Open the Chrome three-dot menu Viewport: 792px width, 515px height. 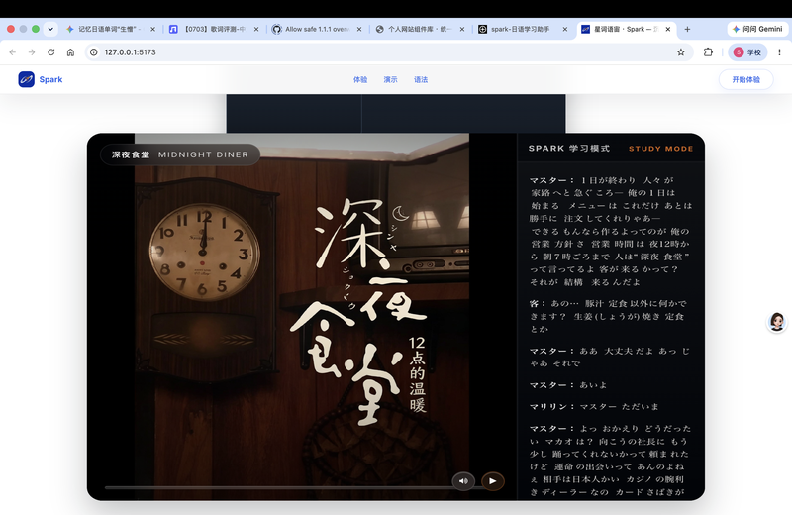tap(779, 52)
